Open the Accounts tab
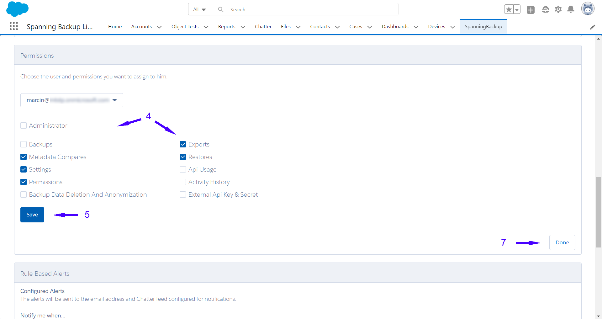The width and height of the screenshot is (602, 319). point(141,27)
